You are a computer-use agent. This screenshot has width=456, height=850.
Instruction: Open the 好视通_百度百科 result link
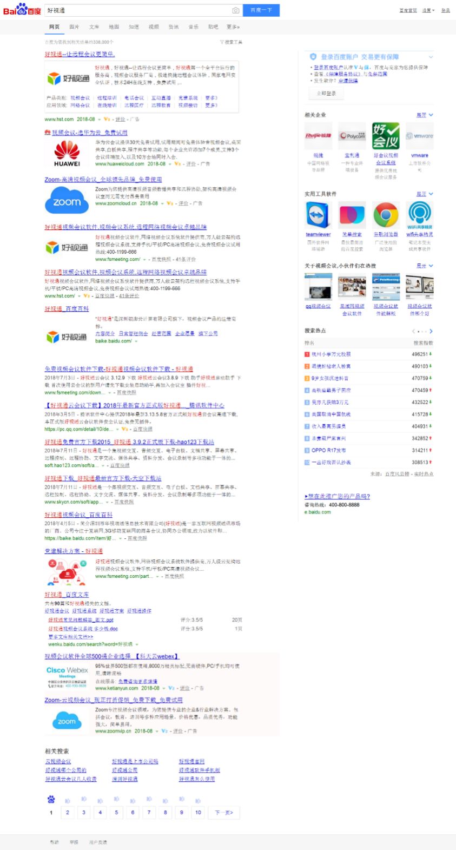pos(67,308)
